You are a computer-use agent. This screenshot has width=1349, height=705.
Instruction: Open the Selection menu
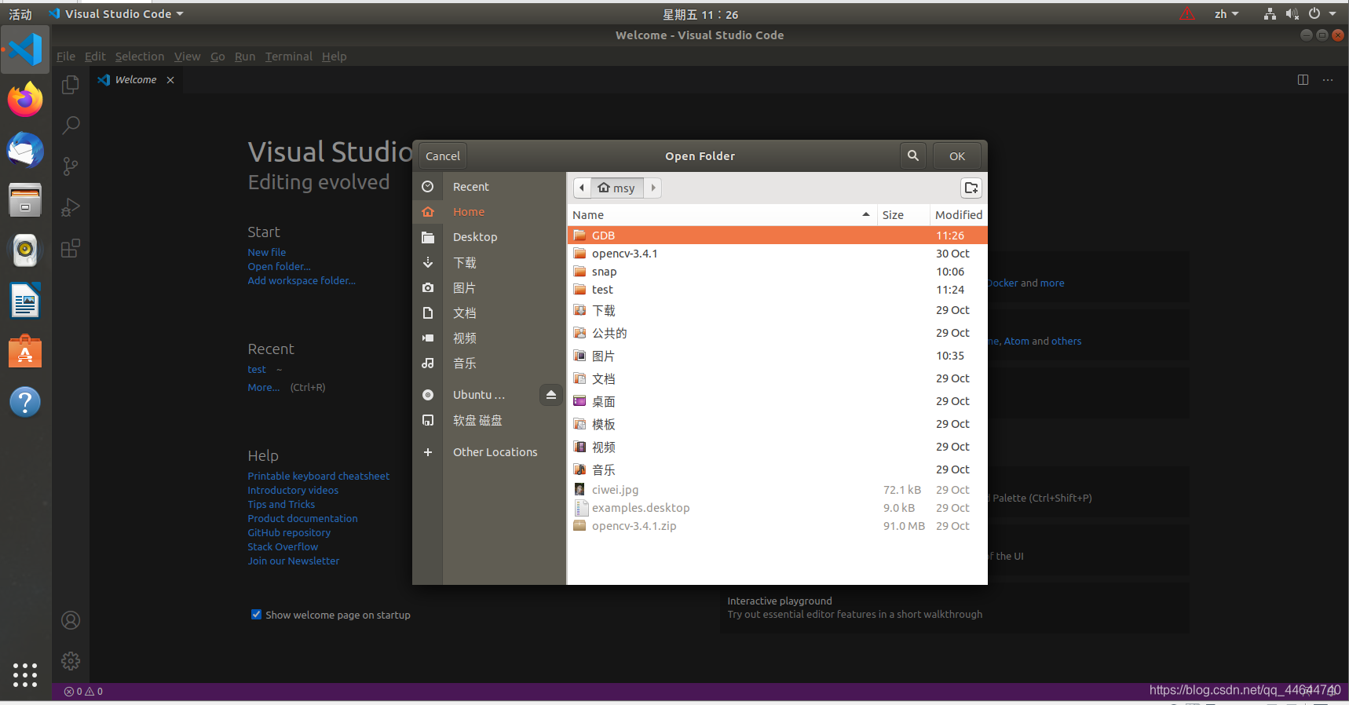140,57
